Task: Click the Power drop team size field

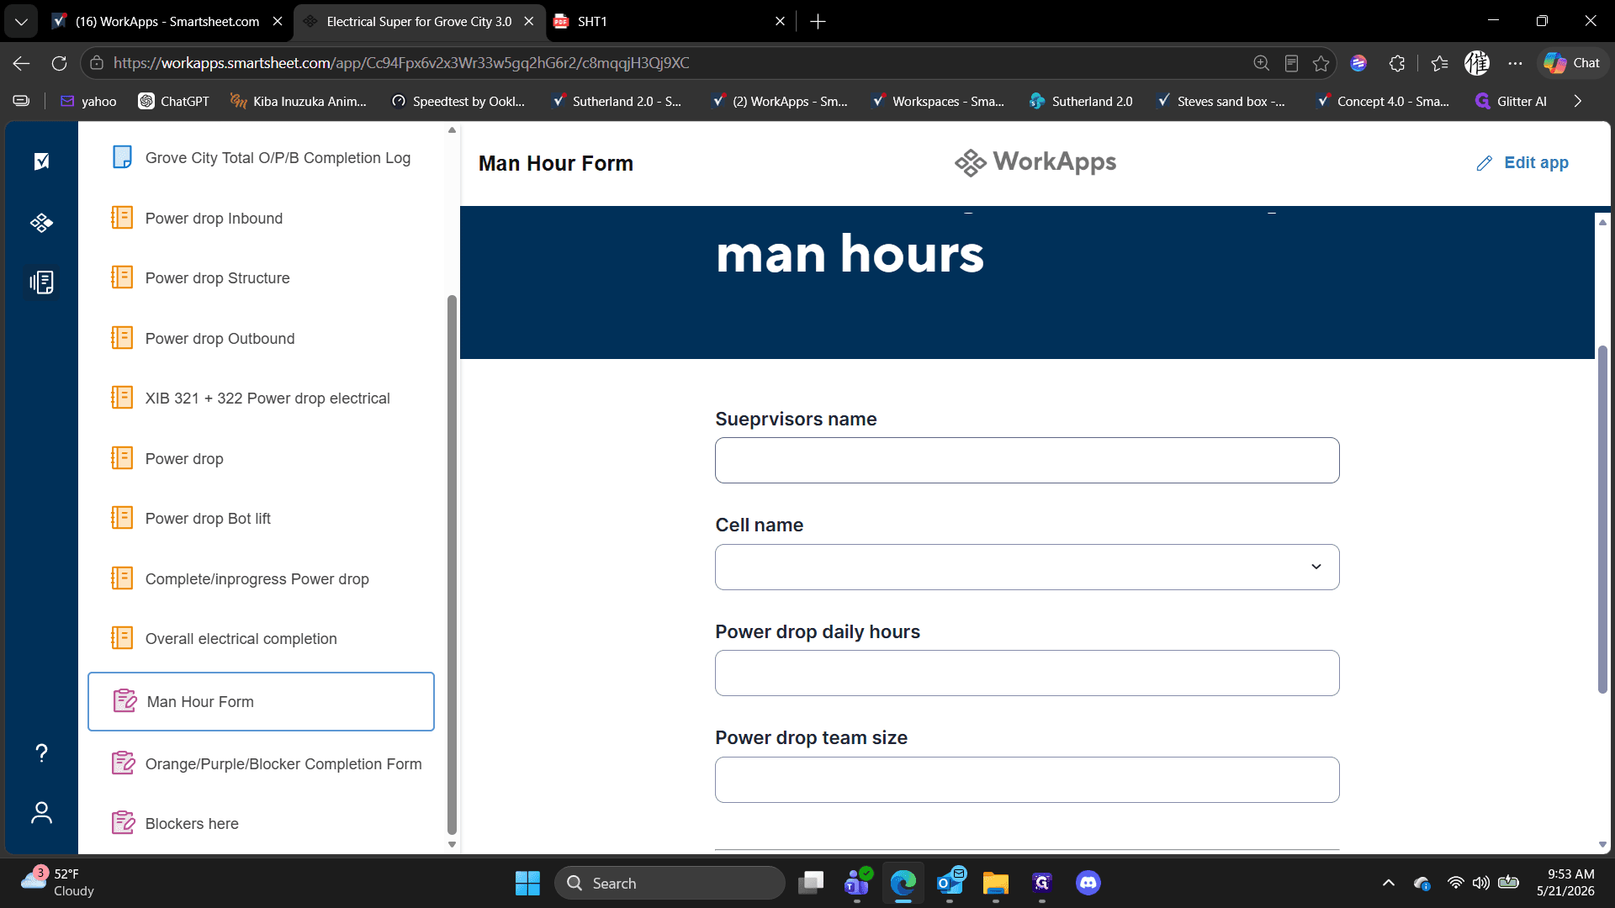Action: [x=1027, y=780]
